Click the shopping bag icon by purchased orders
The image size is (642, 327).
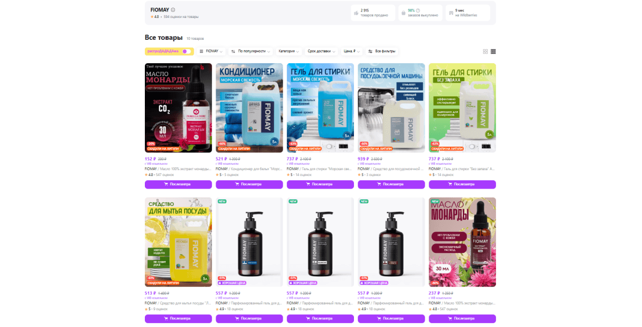click(403, 13)
